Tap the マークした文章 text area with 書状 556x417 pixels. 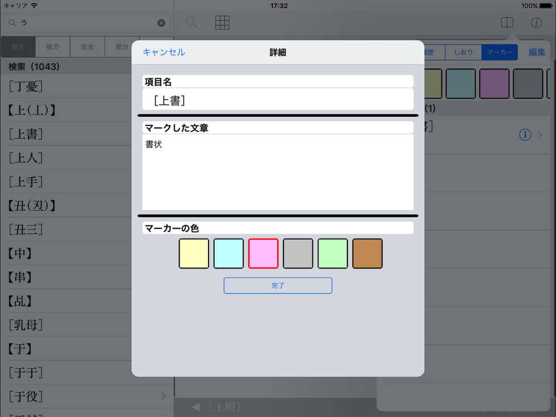click(277, 172)
